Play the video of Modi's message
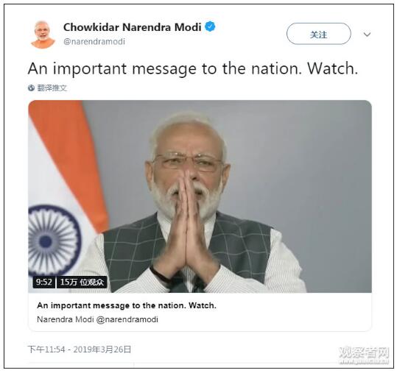Screen dimensions: 397x373 point(200,196)
